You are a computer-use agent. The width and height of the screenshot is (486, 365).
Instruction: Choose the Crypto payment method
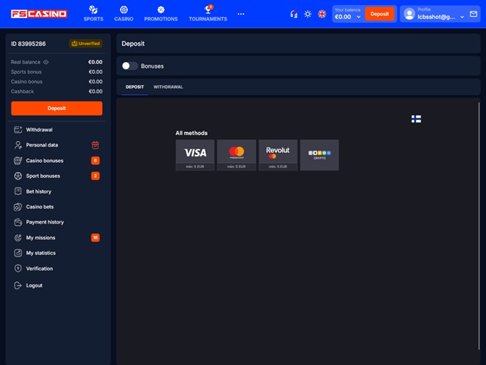(319, 155)
